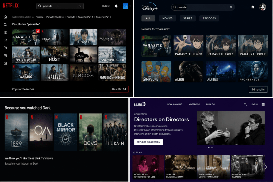The image size is (273, 182).
Task: Open The Simpsons thumbnail
Action: tap(156, 71)
